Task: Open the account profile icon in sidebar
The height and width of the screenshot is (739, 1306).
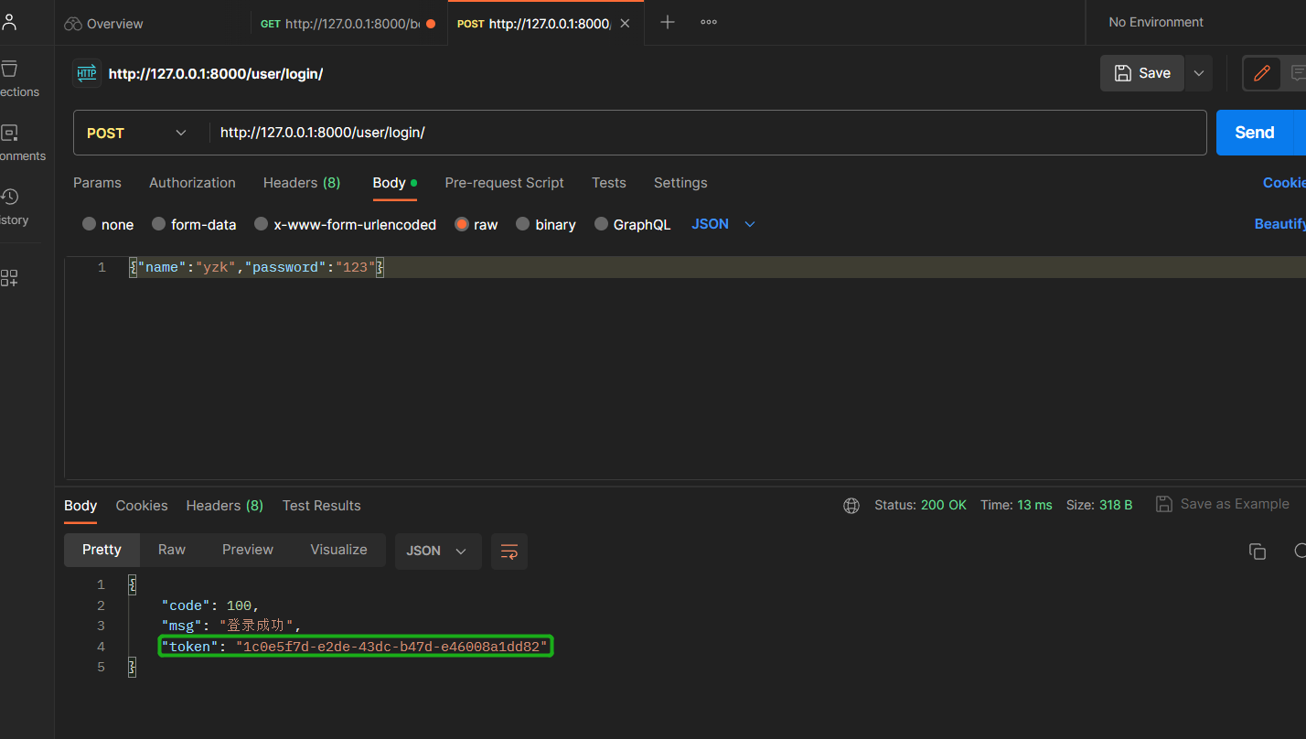Action: (x=8, y=23)
